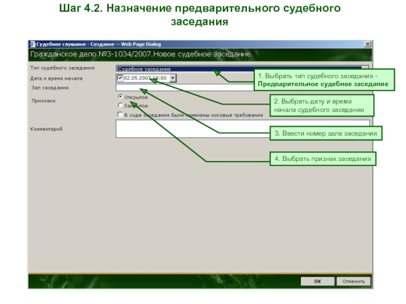This screenshot has height=304, width=406.
Task: Click callout 4 Выбрать признак заседания
Action: pyautogui.click(x=323, y=159)
